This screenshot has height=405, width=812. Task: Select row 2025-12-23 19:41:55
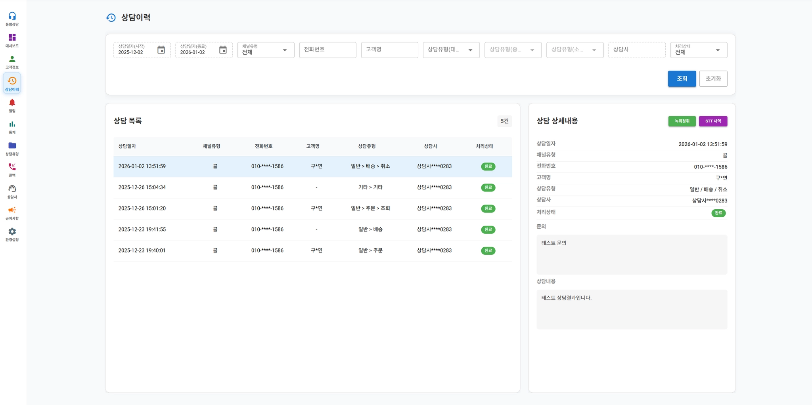click(x=312, y=229)
